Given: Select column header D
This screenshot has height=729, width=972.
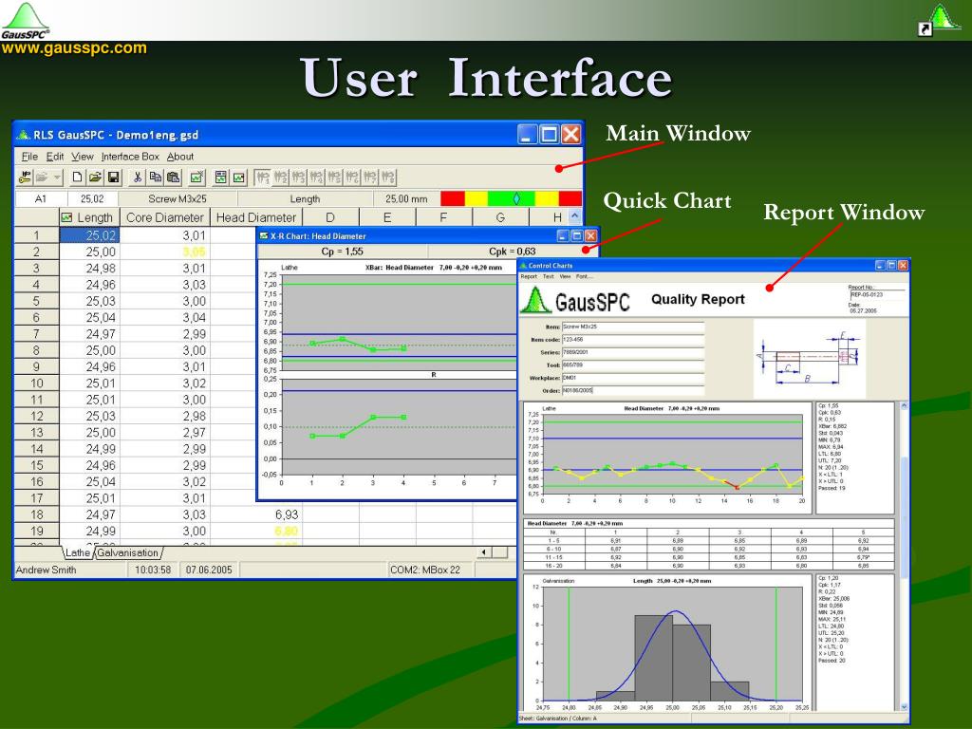Looking at the screenshot, I should click(330, 217).
